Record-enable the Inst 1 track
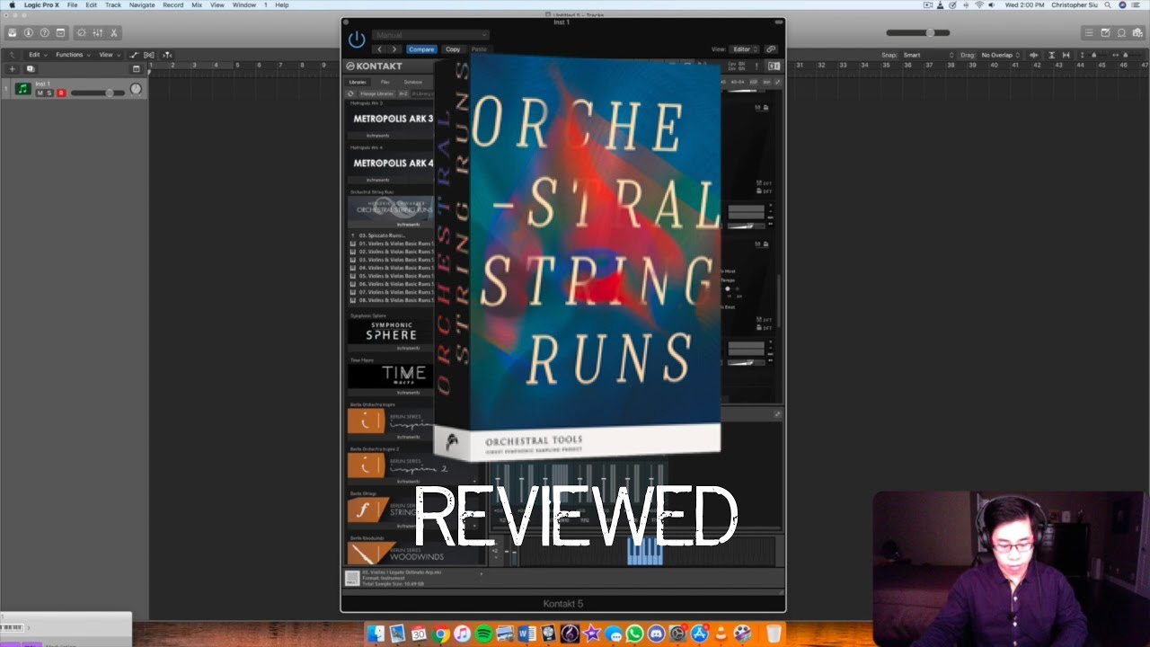The width and height of the screenshot is (1150, 647). pos(61,93)
